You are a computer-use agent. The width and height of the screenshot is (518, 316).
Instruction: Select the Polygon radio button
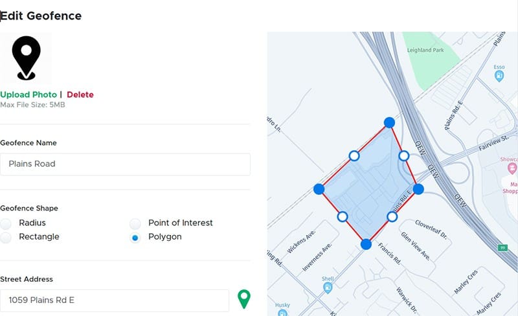click(x=135, y=238)
